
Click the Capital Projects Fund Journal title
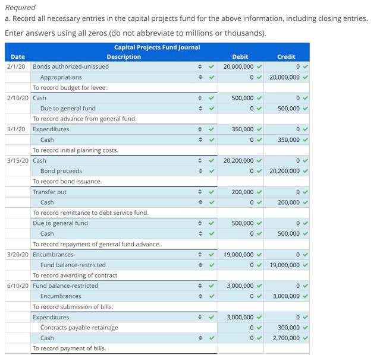tap(157, 47)
